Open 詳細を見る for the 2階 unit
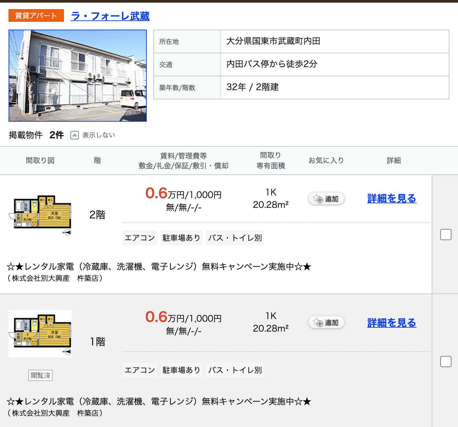The image size is (458, 427). (392, 199)
